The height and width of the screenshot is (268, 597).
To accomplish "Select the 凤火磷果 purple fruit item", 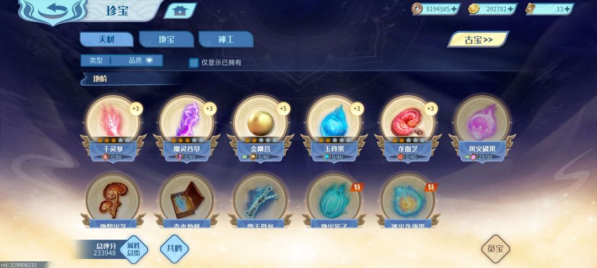I will [x=482, y=121].
